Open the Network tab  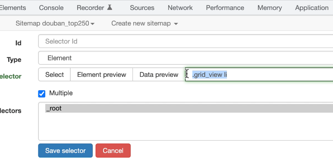(x=180, y=8)
